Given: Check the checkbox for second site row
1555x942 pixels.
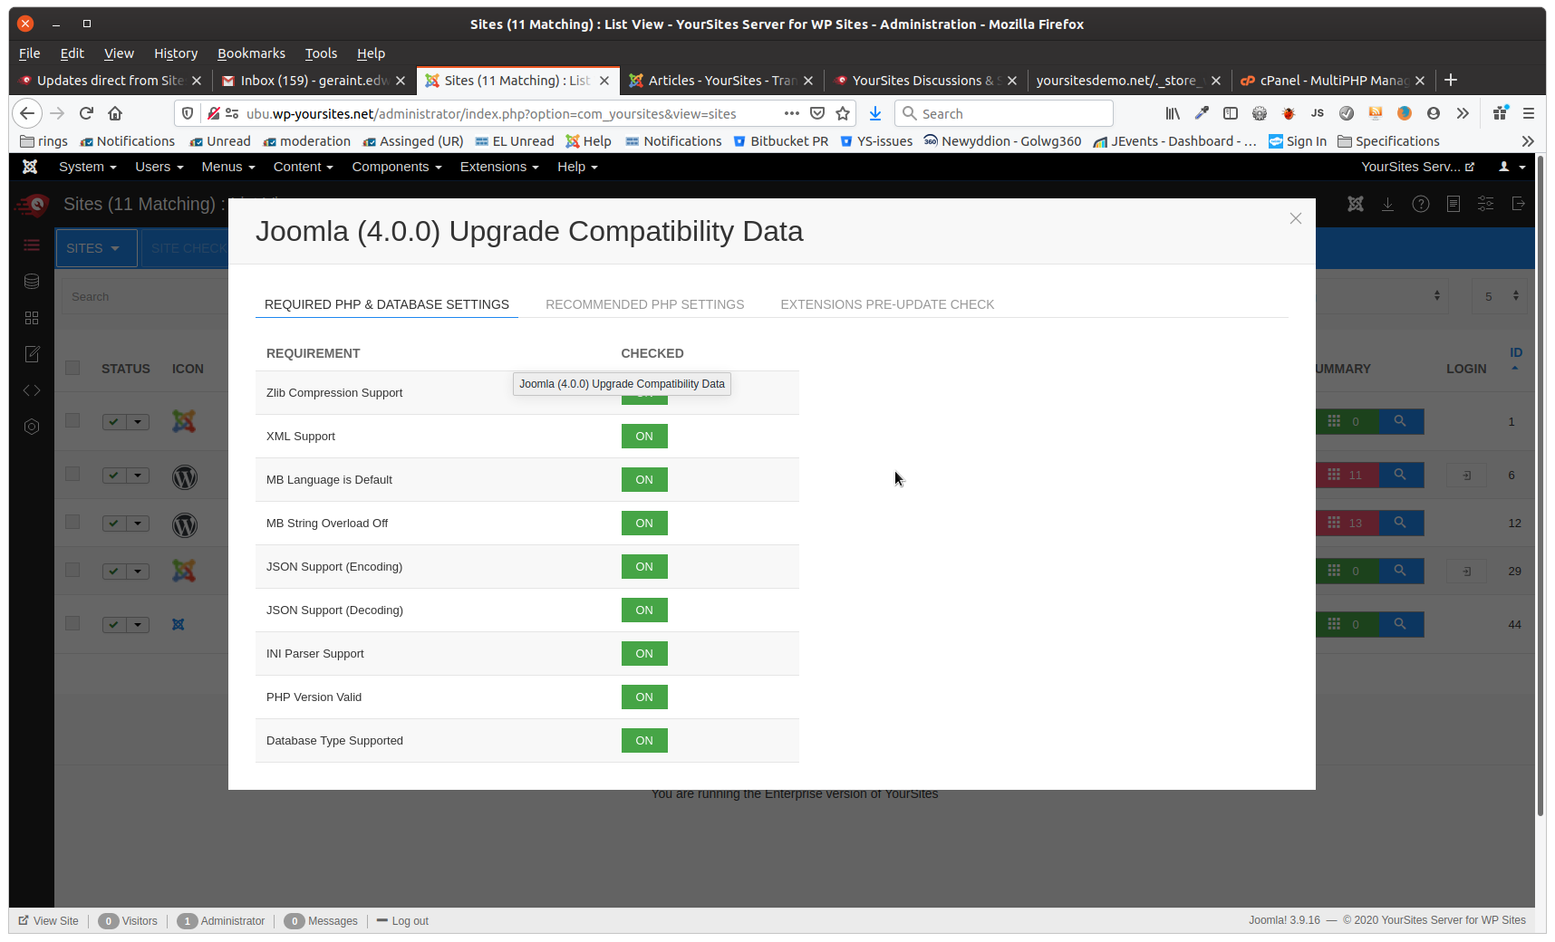Looking at the screenshot, I should (72, 474).
